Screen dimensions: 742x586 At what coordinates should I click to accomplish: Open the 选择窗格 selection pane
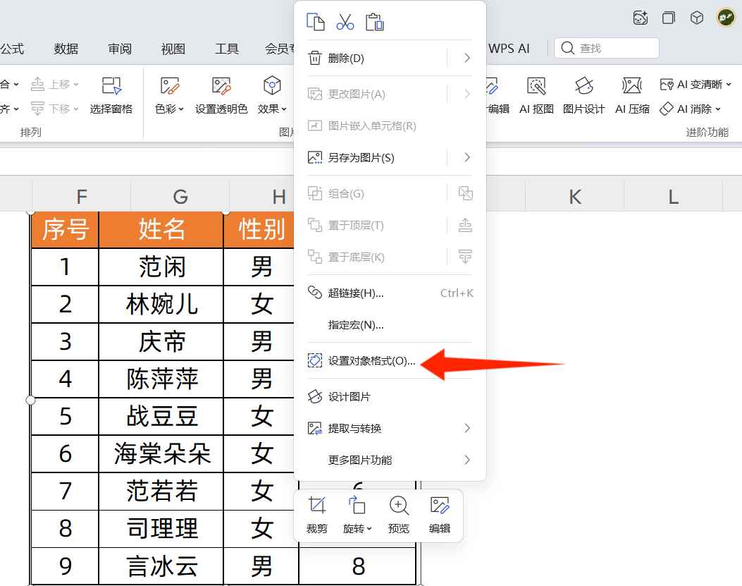111,96
